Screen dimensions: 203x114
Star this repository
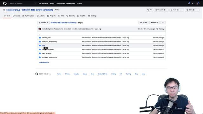click(x=190, y=10)
